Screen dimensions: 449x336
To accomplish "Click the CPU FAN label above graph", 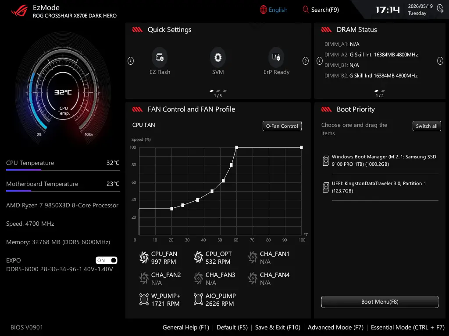I will coord(143,125).
